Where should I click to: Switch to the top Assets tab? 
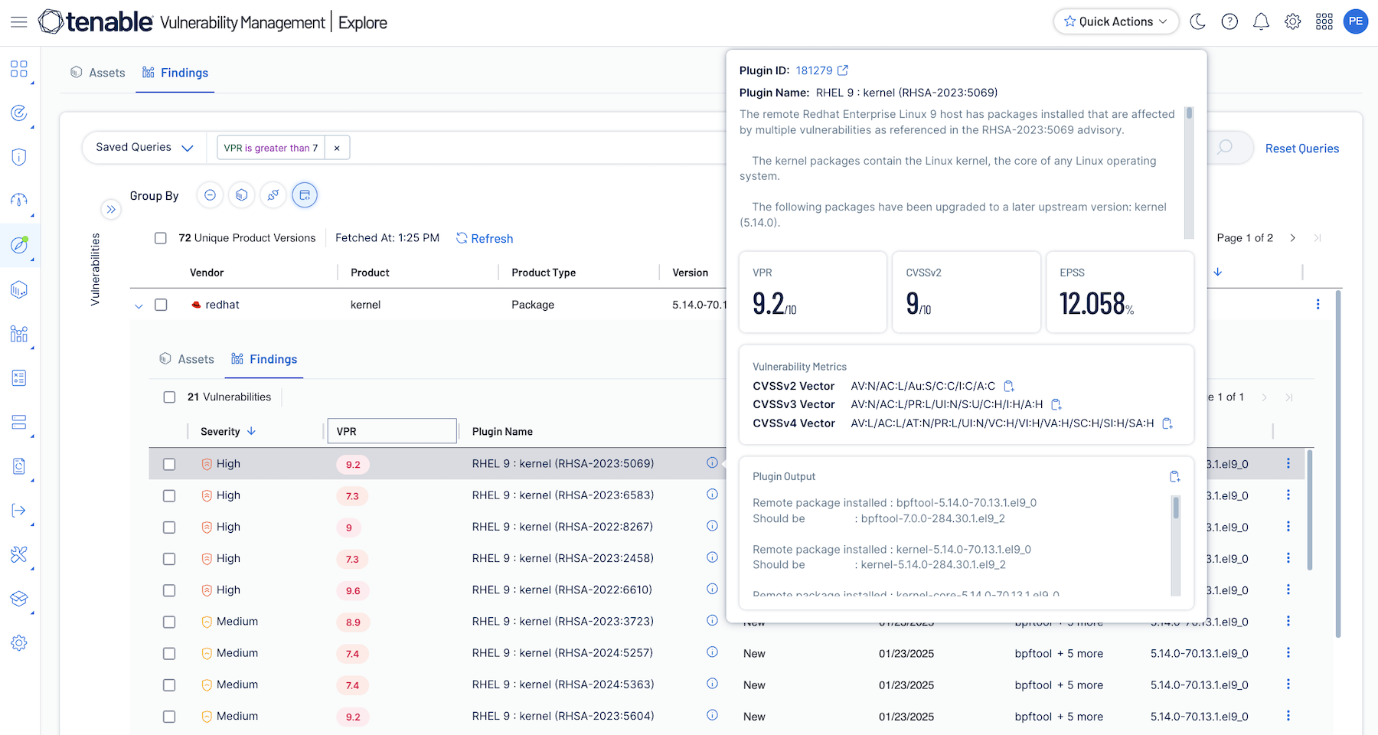[x=98, y=73]
